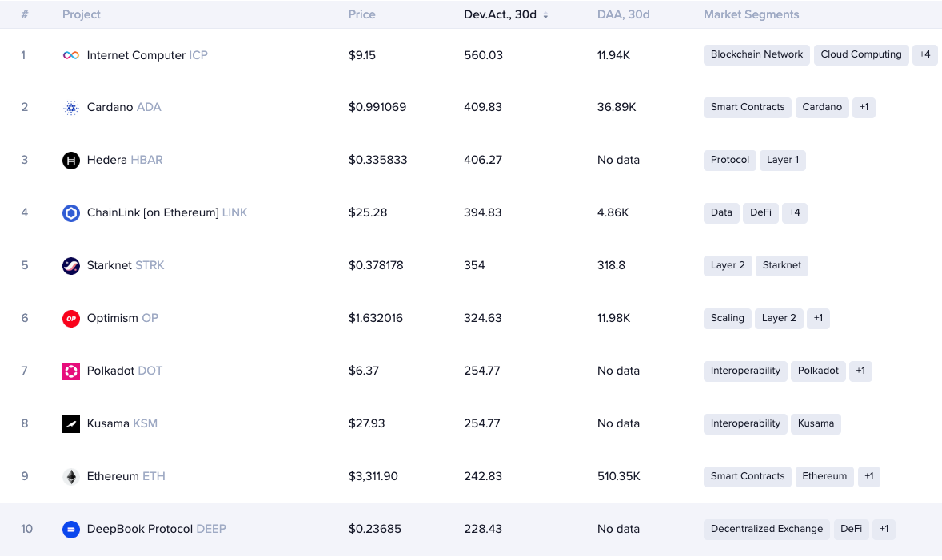Image resolution: width=942 pixels, height=560 pixels.
Task: Select Layer 2 tag in Optimism row
Action: point(779,318)
